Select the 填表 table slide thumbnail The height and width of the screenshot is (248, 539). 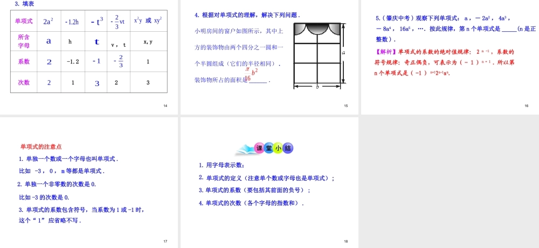coord(89,56)
